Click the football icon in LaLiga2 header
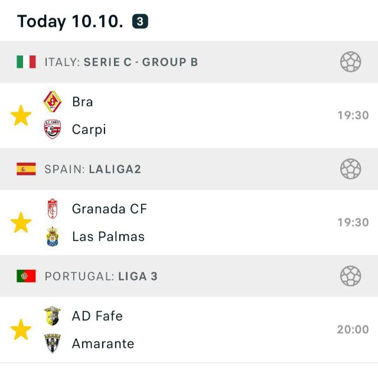Screen dimensions: 378x378 pyautogui.click(x=350, y=169)
